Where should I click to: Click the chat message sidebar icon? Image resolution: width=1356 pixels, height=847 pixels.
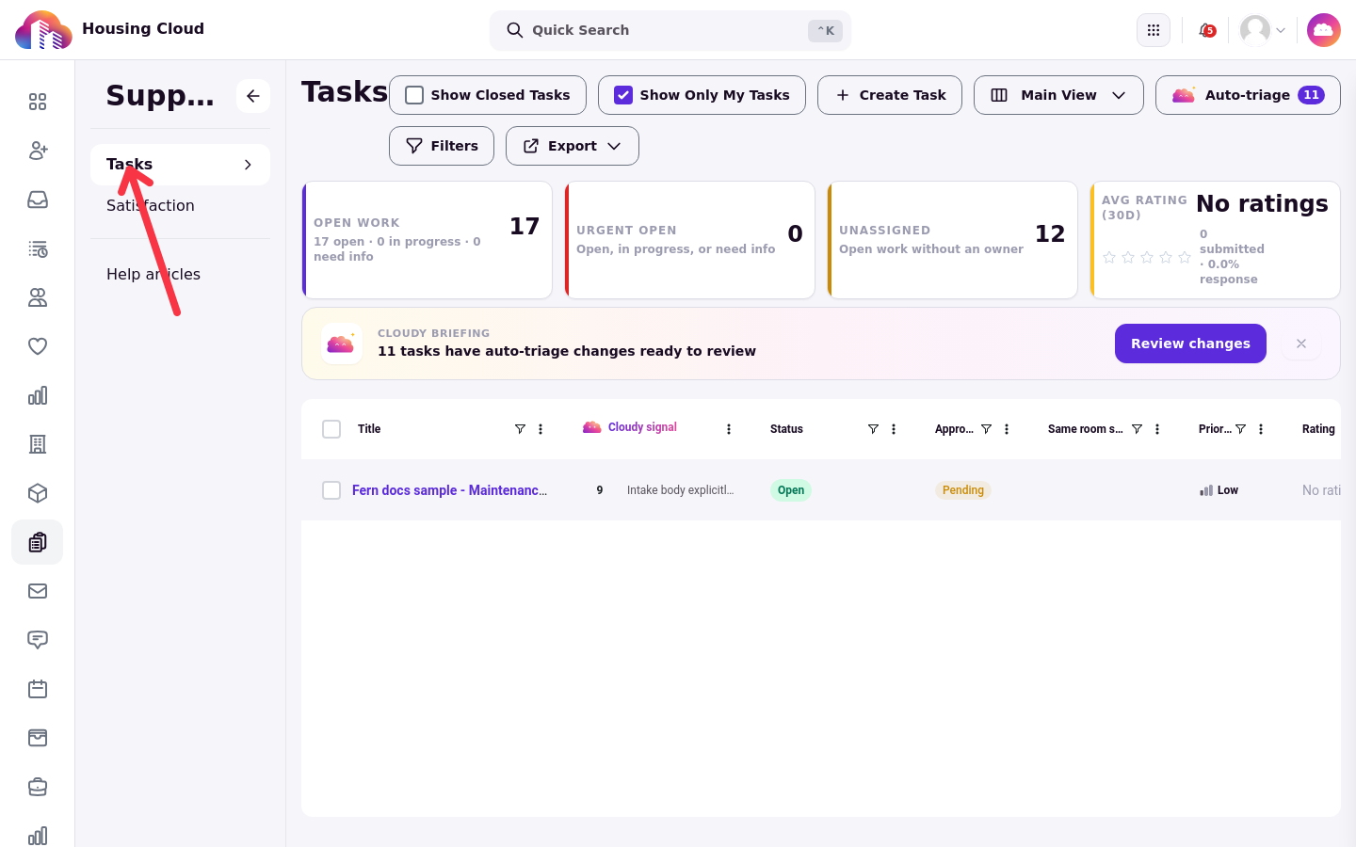pyautogui.click(x=38, y=640)
